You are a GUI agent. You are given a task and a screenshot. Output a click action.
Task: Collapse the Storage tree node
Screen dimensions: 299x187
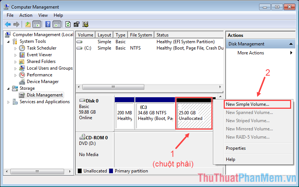click(9, 89)
